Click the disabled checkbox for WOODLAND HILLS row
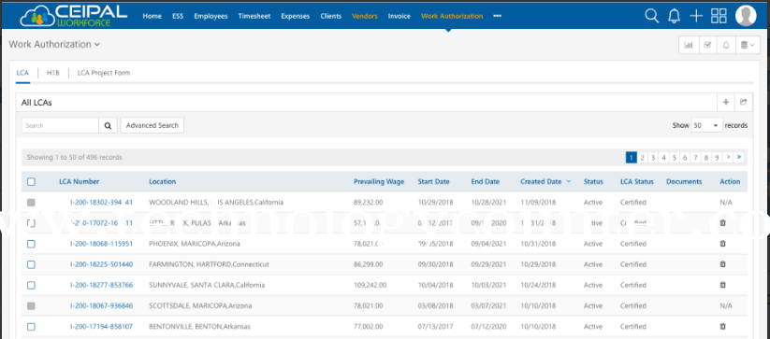The width and height of the screenshot is (770, 339). (x=31, y=202)
